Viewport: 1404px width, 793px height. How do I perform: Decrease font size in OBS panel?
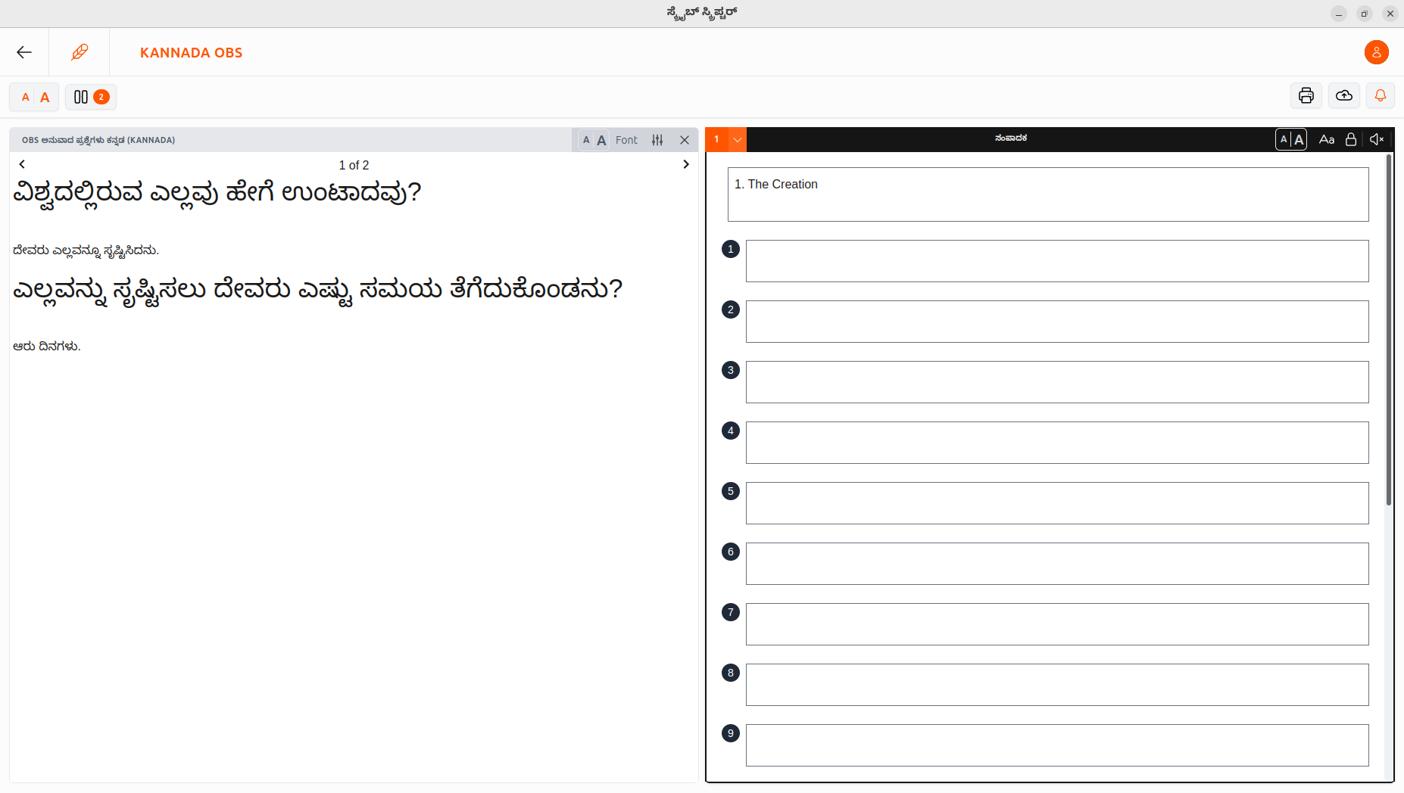(586, 139)
